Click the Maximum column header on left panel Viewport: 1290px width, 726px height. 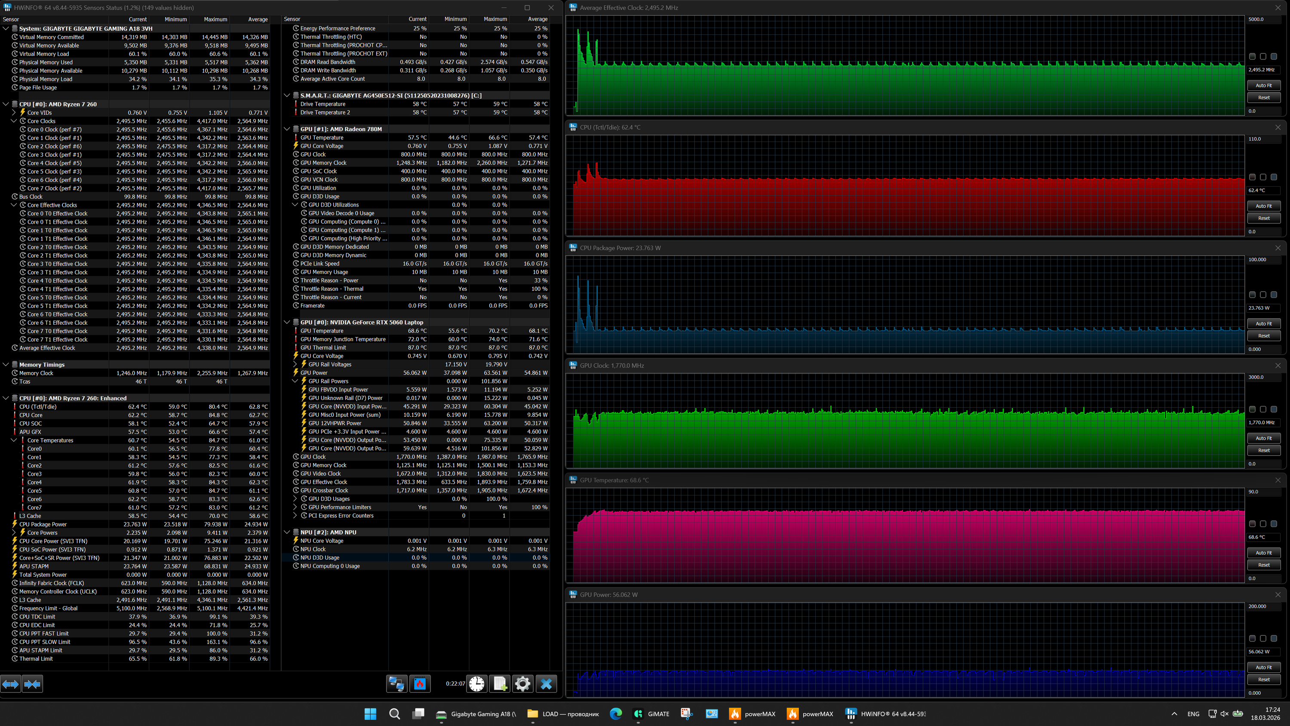(x=215, y=19)
